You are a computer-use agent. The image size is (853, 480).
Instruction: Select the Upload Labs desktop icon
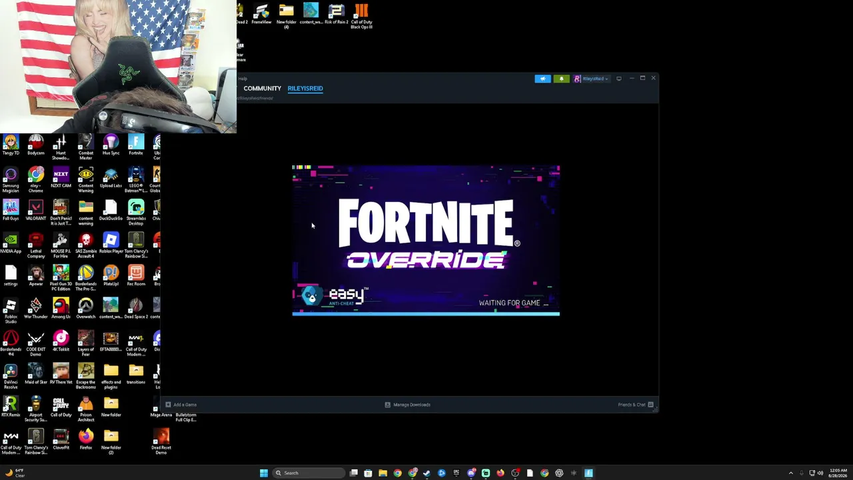point(111,177)
